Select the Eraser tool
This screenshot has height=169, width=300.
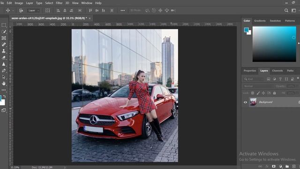(4, 57)
